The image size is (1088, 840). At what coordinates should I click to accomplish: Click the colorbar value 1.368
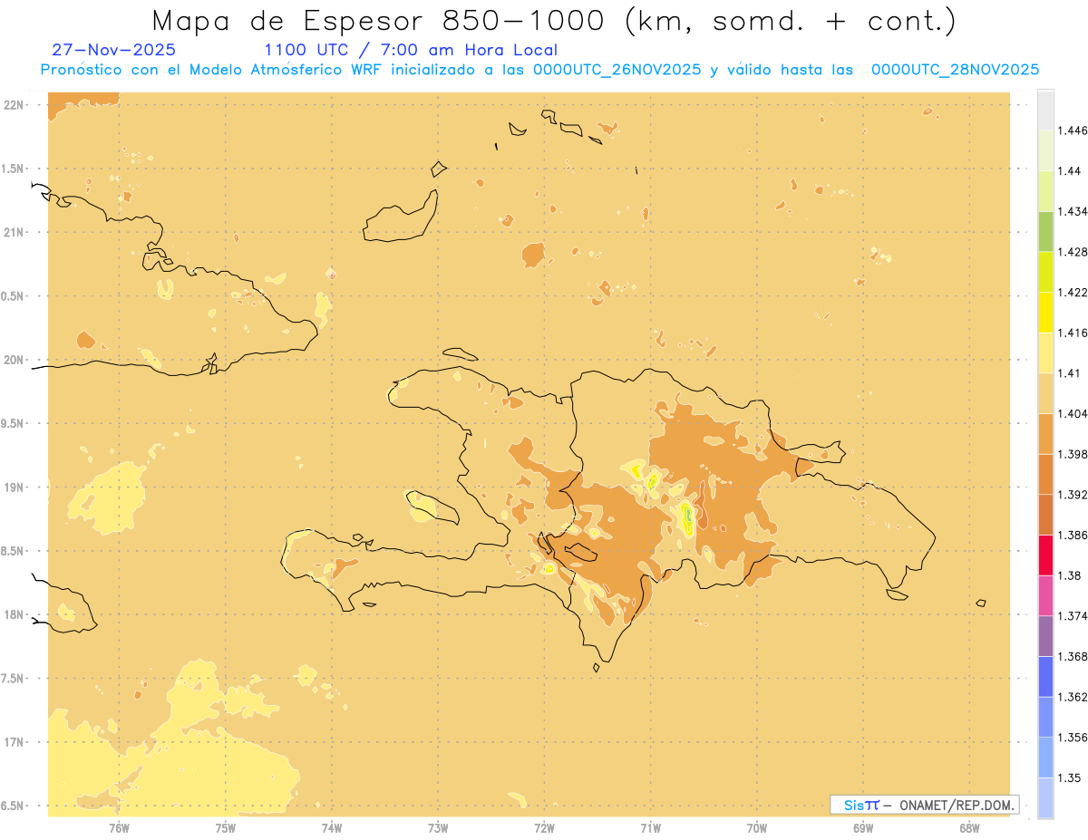coord(1071,656)
